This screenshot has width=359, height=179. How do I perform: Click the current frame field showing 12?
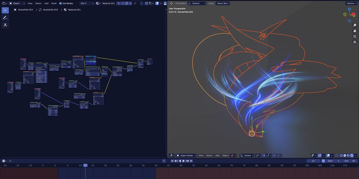pyautogui.click(x=313, y=161)
